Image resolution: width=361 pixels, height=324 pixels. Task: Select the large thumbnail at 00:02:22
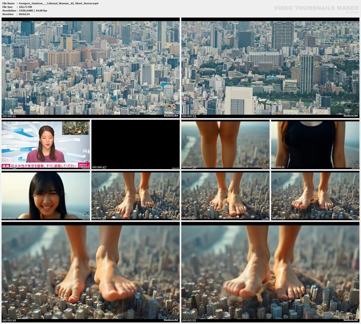click(270, 272)
